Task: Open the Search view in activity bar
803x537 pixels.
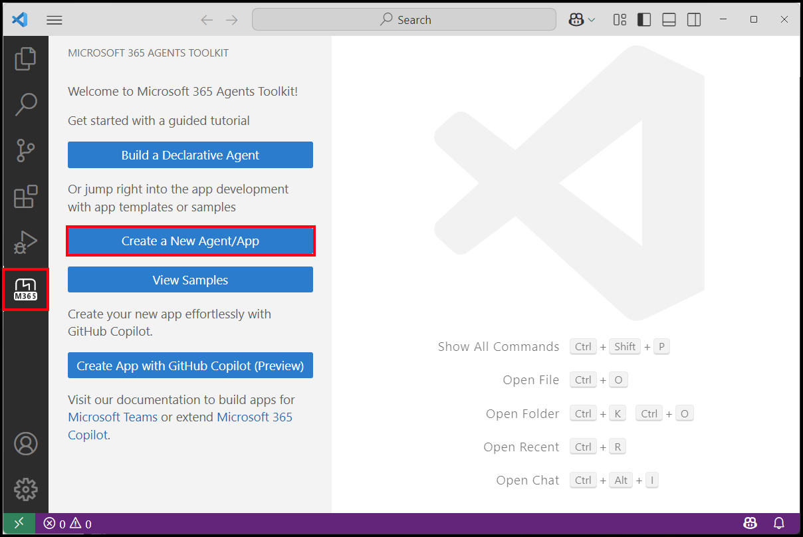Action: 26,104
